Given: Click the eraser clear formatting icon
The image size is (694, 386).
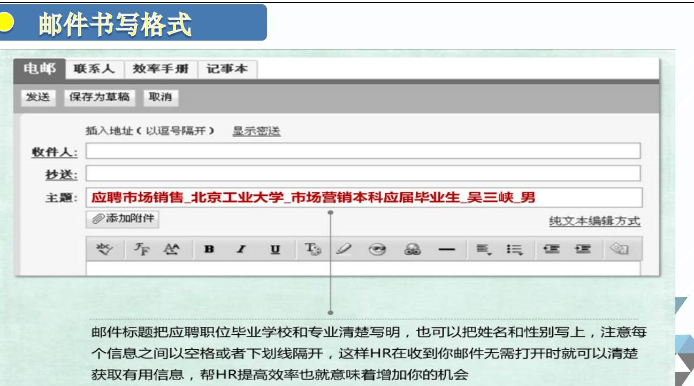Looking at the screenshot, I should [x=619, y=249].
